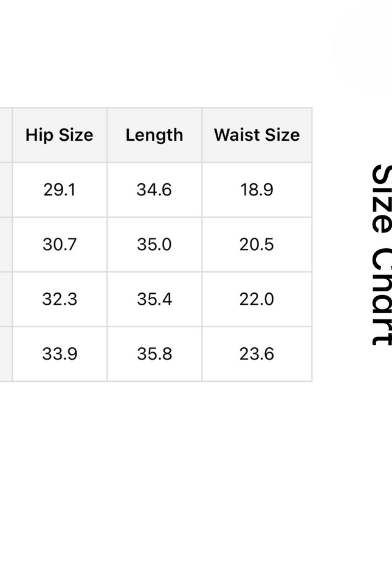Choose the 33.9 hip size entry
Viewport: 392px width, 587px height.
pyautogui.click(x=60, y=353)
